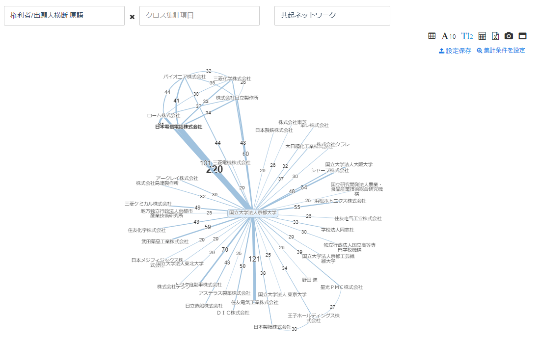539x341 pixels.
Task: Take a snapshot with the camera icon
Action: tap(509, 36)
